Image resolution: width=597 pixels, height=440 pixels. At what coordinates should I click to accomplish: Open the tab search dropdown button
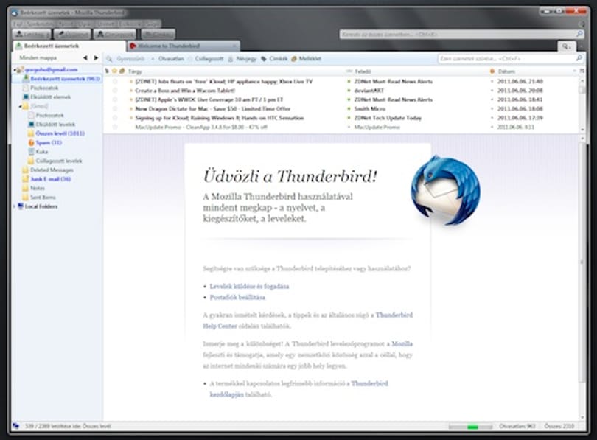point(567,46)
